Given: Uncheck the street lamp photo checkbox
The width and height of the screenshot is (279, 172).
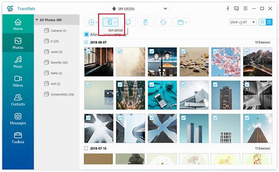Looking at the screenshot, I should click(152, 52).
